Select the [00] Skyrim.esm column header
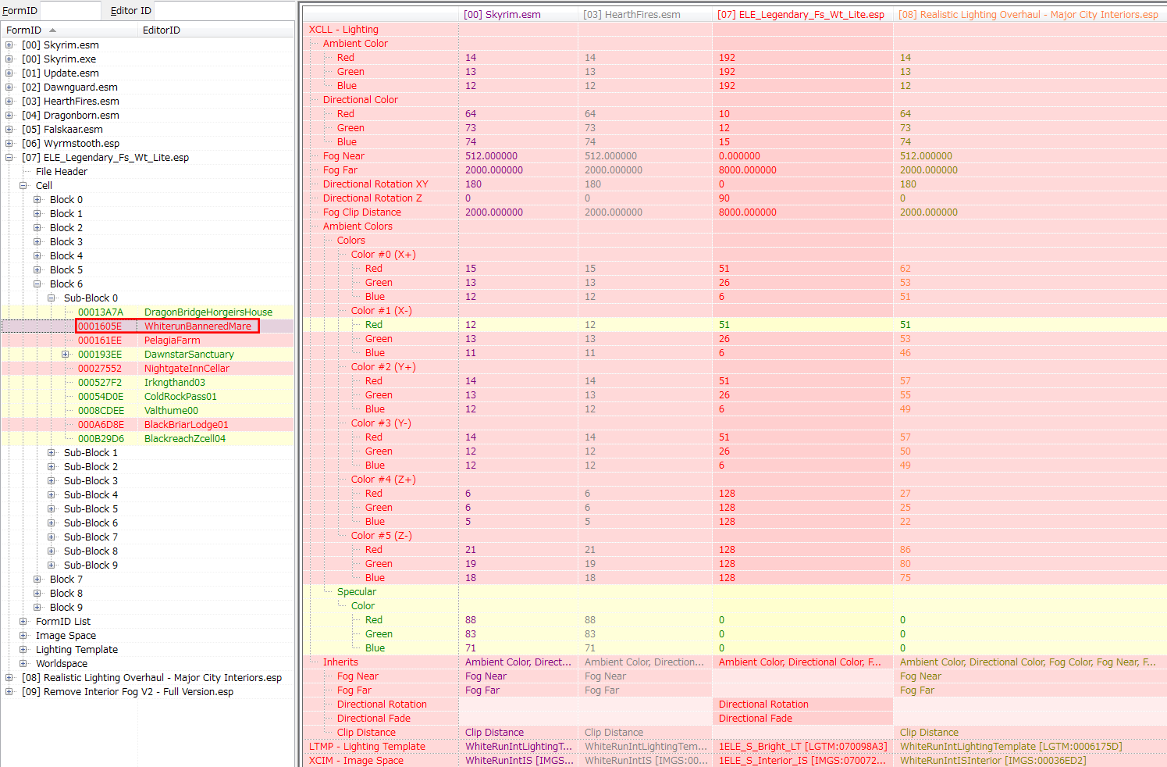The image size is (1167, 767). 518,14
